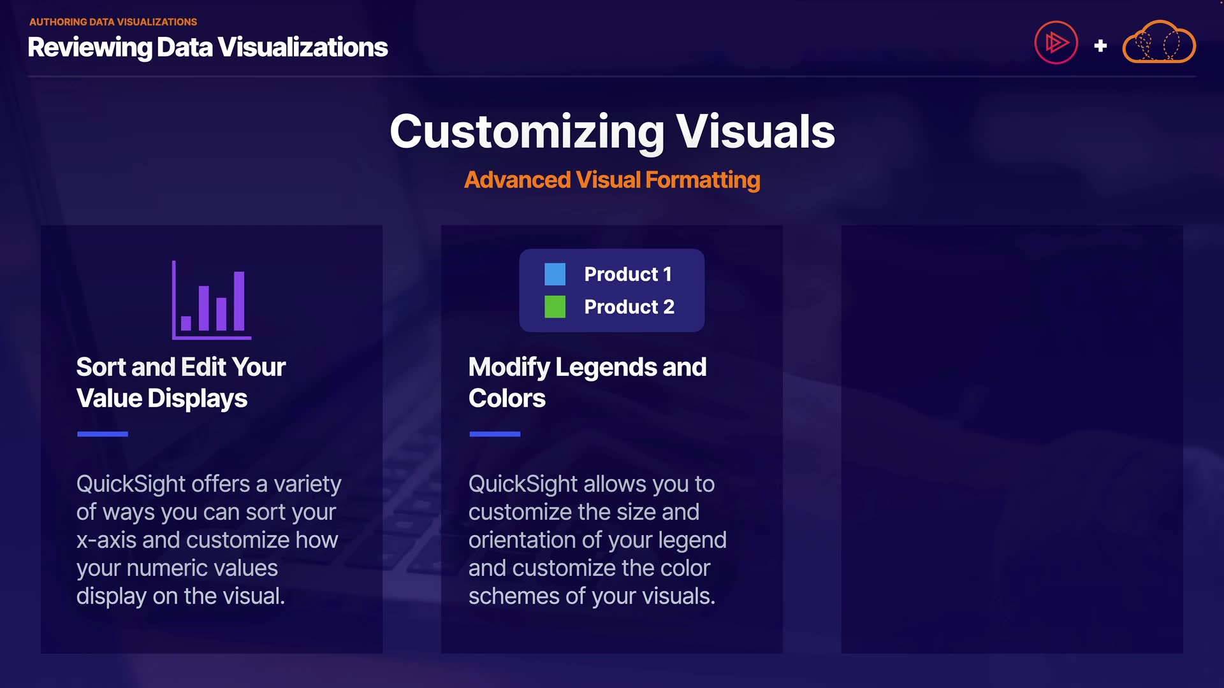
Task: Click the white plus sign between logos
Action: click(x=1100, y=46)
